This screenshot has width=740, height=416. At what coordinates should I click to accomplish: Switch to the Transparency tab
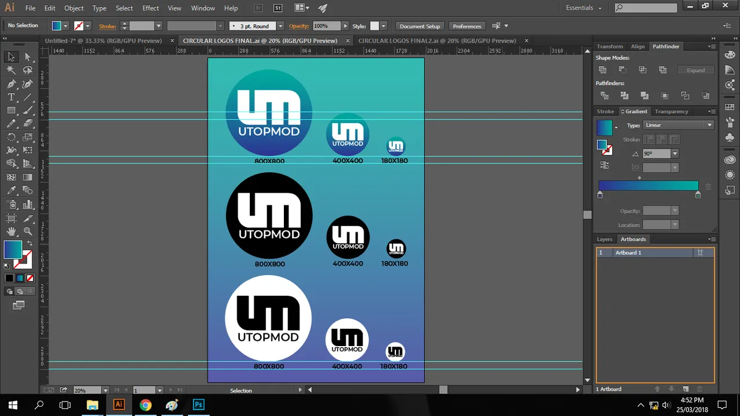pos(671,112)
